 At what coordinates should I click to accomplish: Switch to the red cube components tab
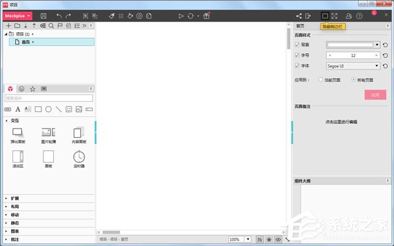(x=11, y=89)
